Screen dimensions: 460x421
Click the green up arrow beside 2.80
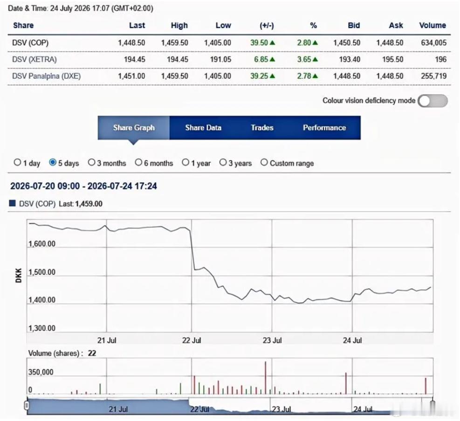[315, 43]
